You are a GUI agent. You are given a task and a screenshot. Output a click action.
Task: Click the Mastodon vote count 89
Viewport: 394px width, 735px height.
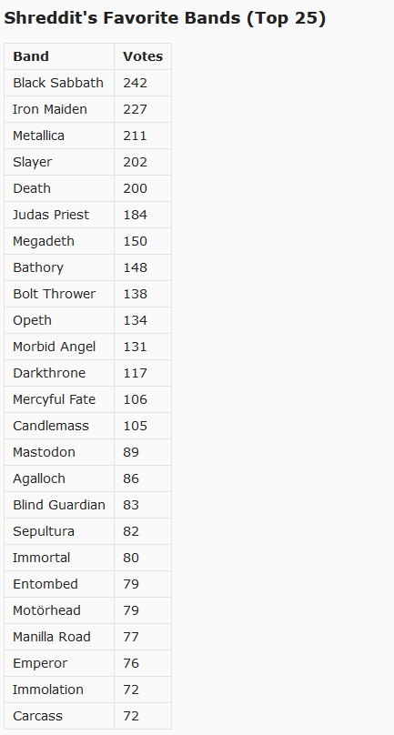point(131,452)
